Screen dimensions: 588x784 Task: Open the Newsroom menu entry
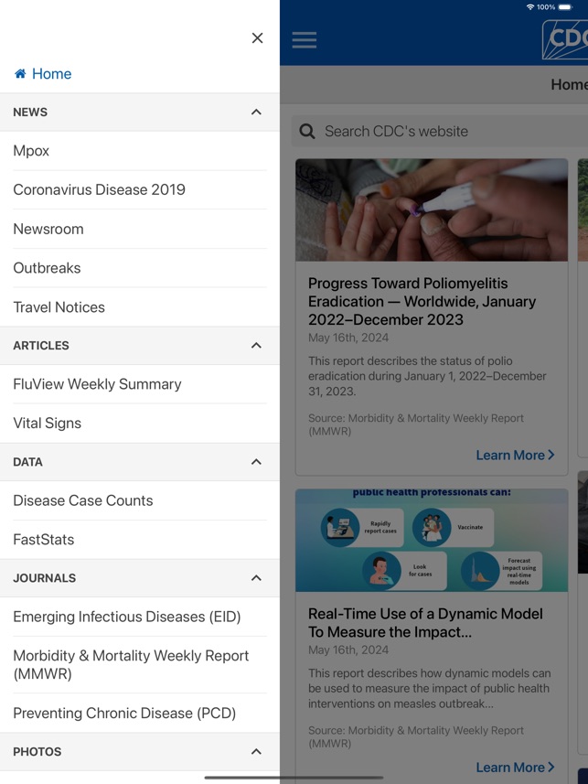48,229
